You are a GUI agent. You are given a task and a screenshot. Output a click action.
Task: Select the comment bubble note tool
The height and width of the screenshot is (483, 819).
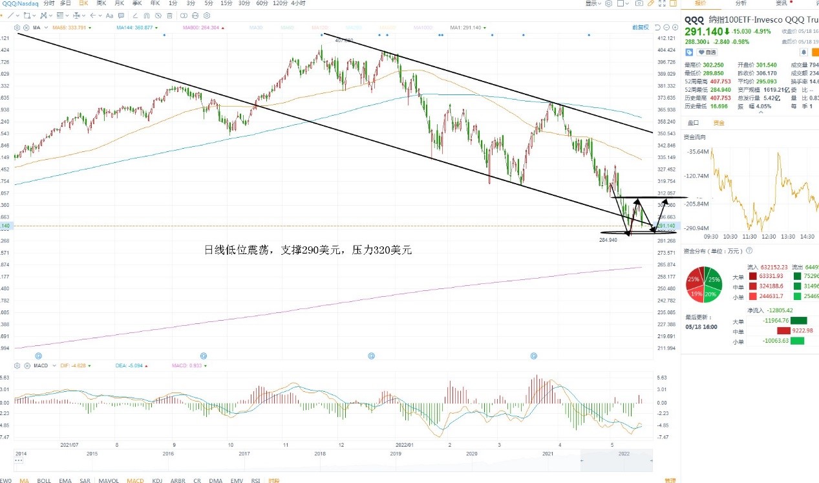coord(122,16)
